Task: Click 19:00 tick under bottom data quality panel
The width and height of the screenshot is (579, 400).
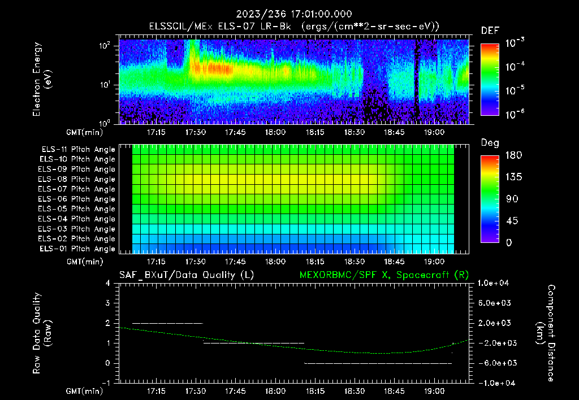Action: coord(434,391)
